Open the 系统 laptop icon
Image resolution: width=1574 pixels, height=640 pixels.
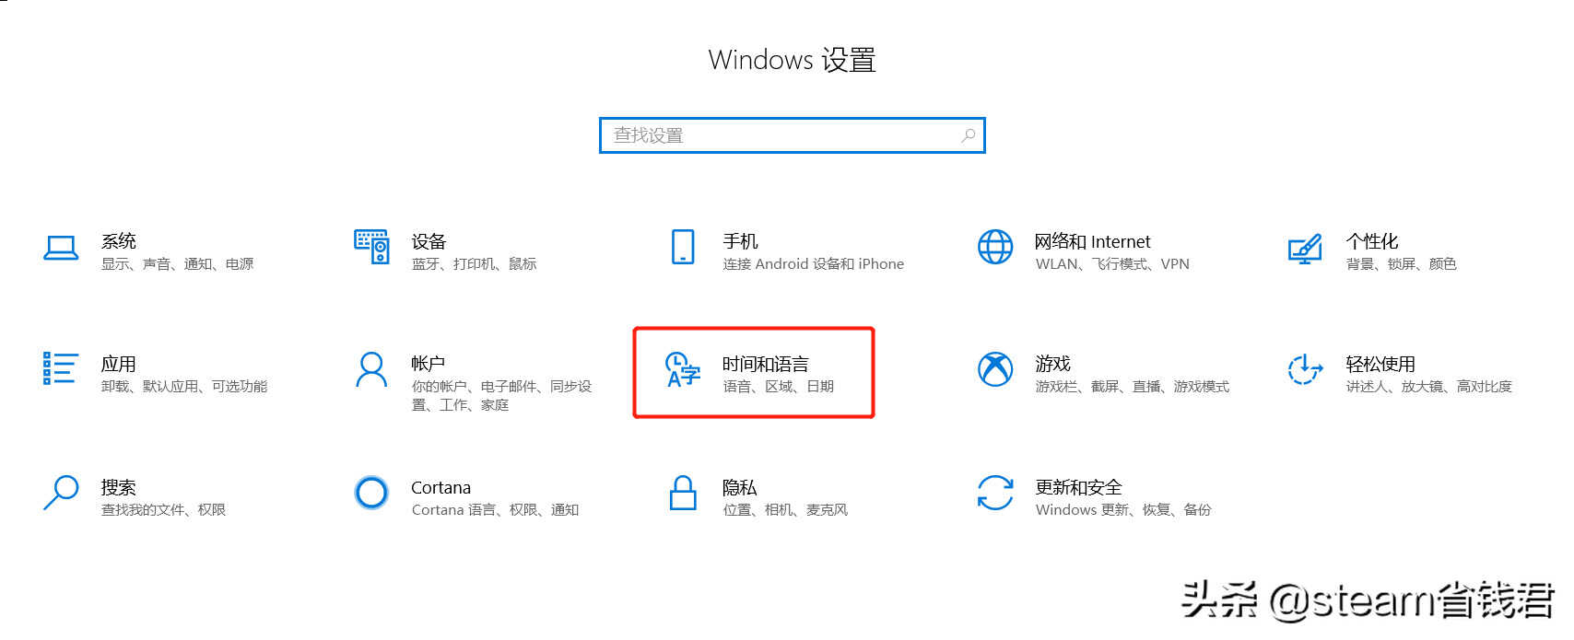coord(61,248)
